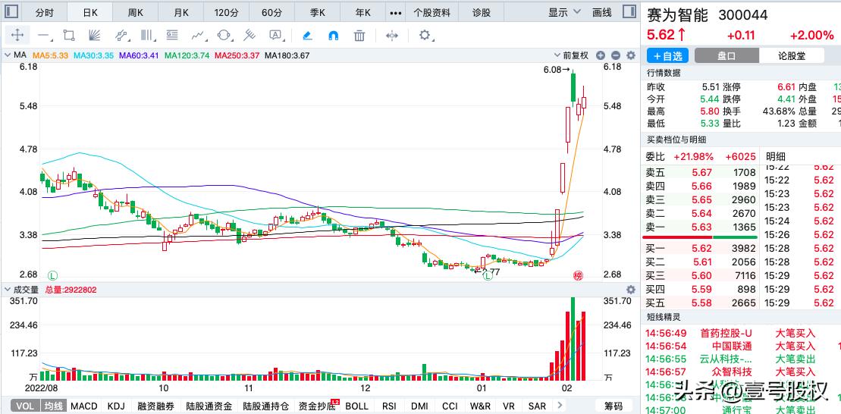The height and width of the screenshot is (414, 841).
Task: Click the green L marker near 2.77 low
Action: tap(488, 276)
